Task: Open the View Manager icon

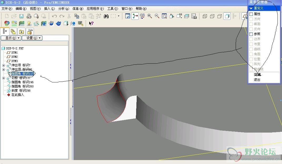Action: pyautogui.click(x=194, y=16)
